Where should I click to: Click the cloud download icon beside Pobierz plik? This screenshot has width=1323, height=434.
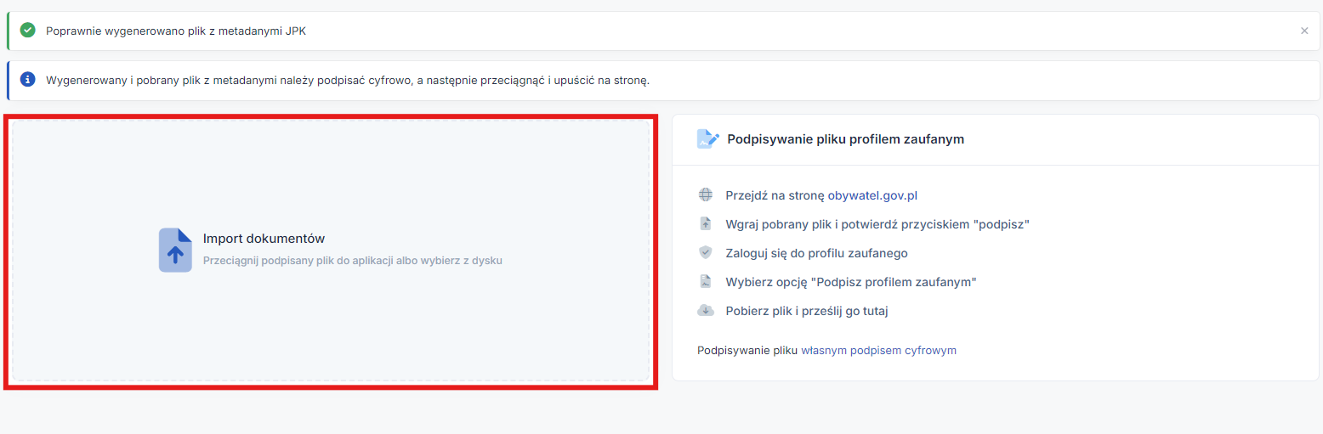[705, 311]
